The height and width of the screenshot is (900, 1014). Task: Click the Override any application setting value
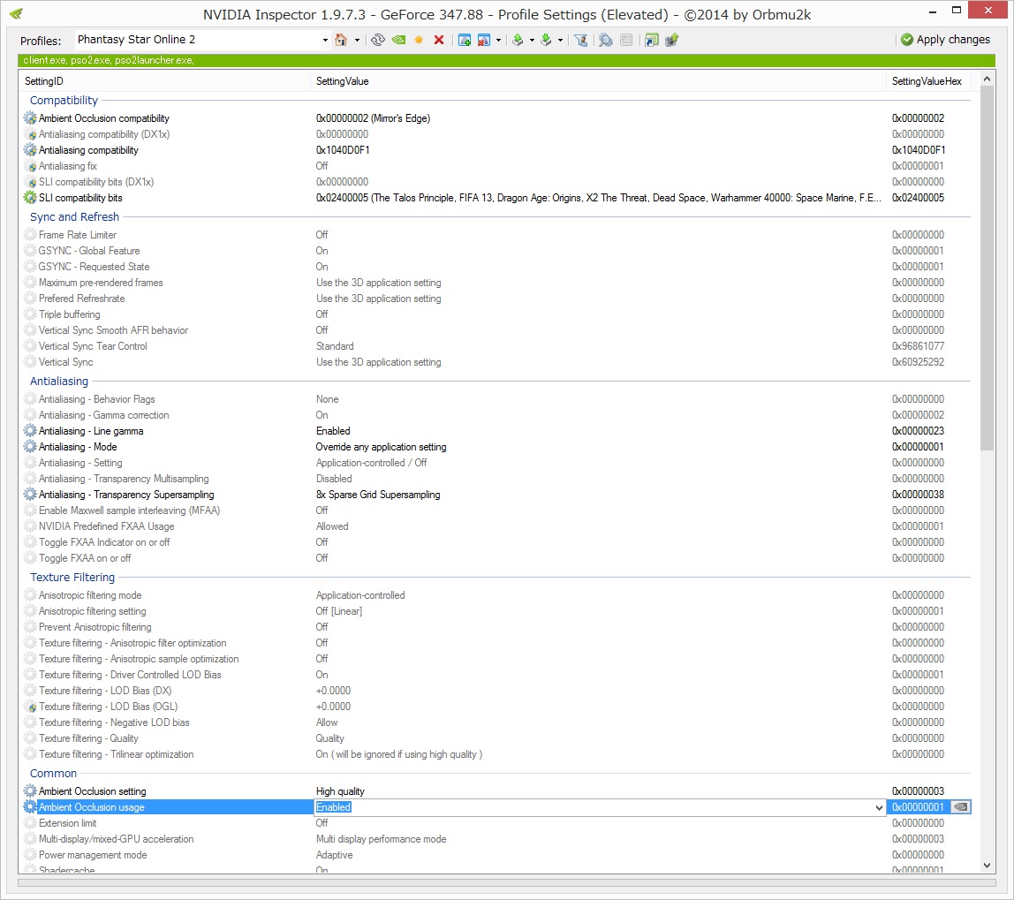pyautogui.click(x=381, y=447)
